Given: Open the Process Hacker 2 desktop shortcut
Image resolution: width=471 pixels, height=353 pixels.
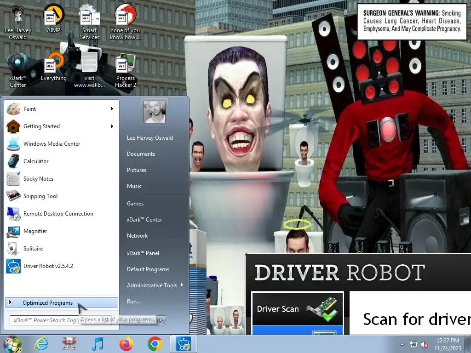Looking at the screenshot, I should tap(125, 70).
